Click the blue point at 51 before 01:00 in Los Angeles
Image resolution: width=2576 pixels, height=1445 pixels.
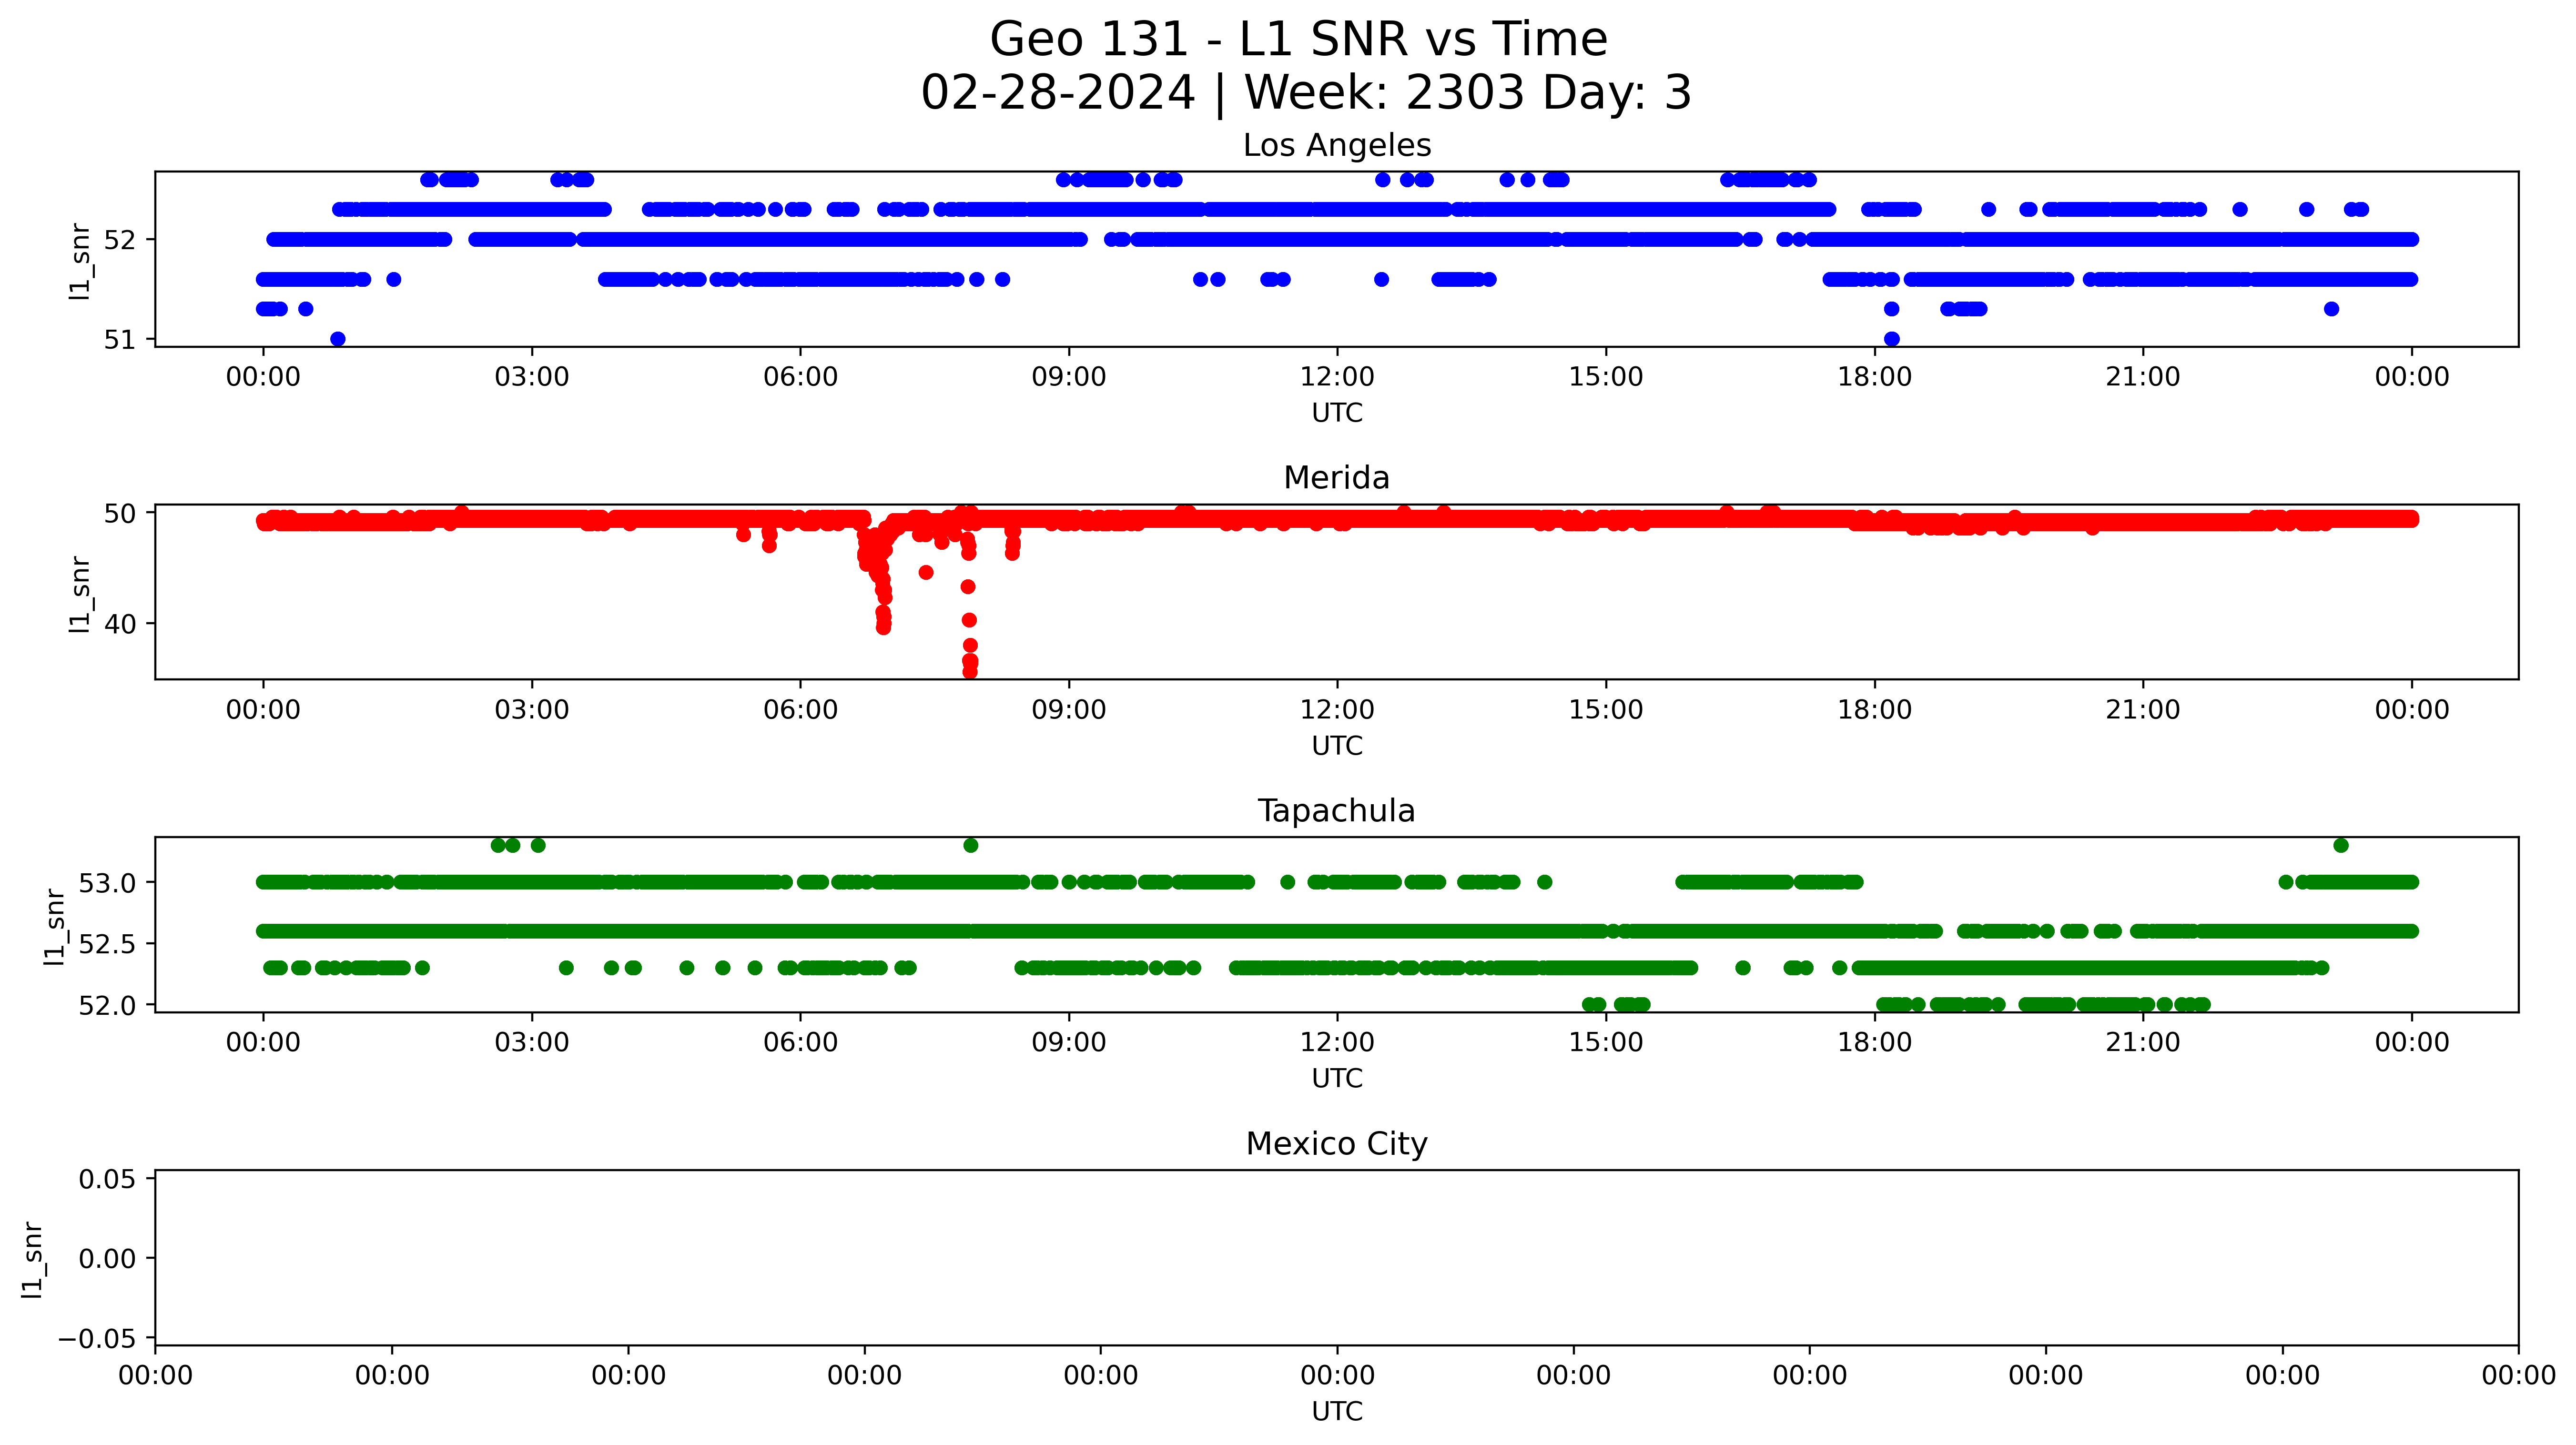tap(338, 339)
